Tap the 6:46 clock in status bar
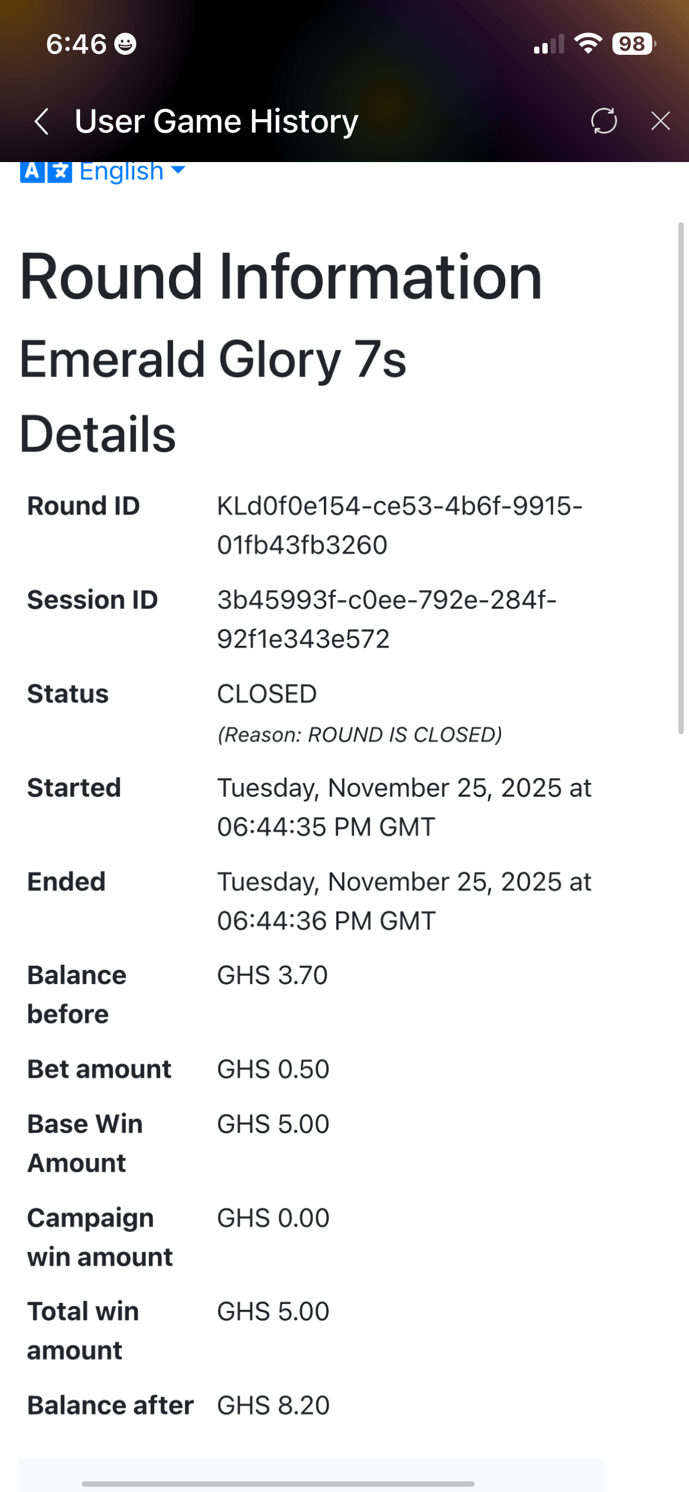Image resolution: width=689 pixels, height=1492 pixels. pos(77,44)
